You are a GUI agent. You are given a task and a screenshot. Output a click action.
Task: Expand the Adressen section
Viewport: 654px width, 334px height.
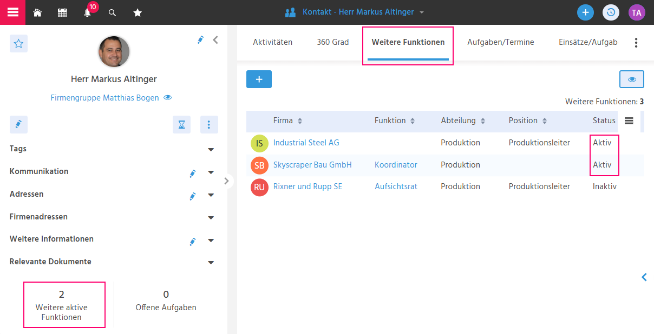coord(211,195)
